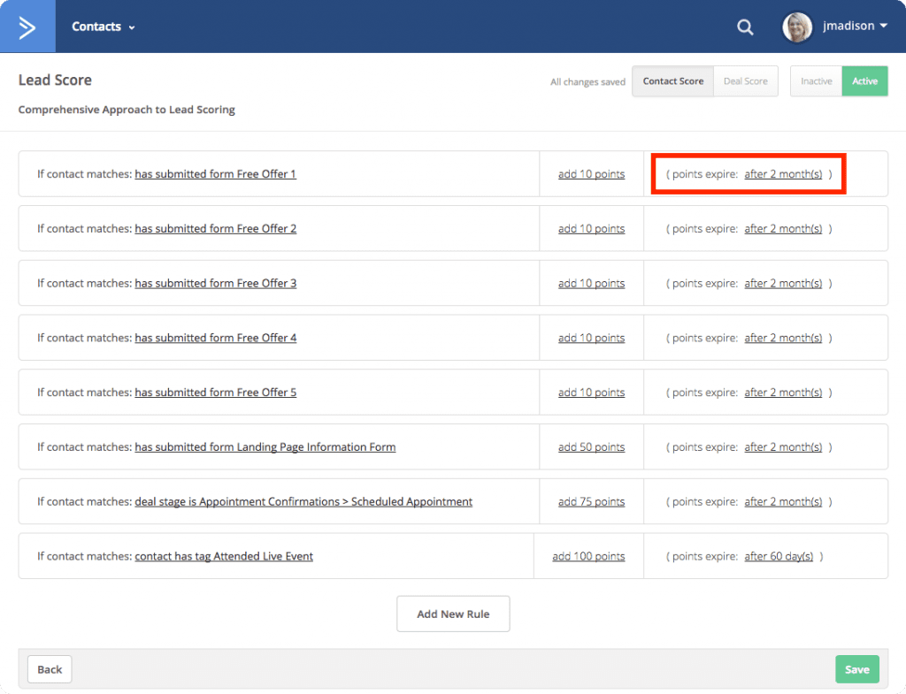Image resolution: width=906 pixels, height=694 pixels.
Task: Edit deal stage is Appointment Confirmations condition
Action: click(x=303, y=501)
